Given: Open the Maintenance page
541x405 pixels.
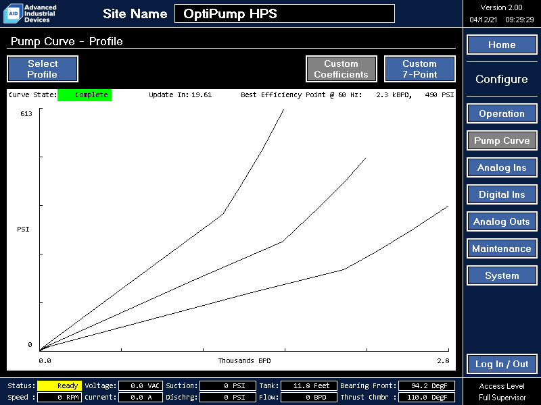Looking at the screenshot, I should tap(502, 248).
